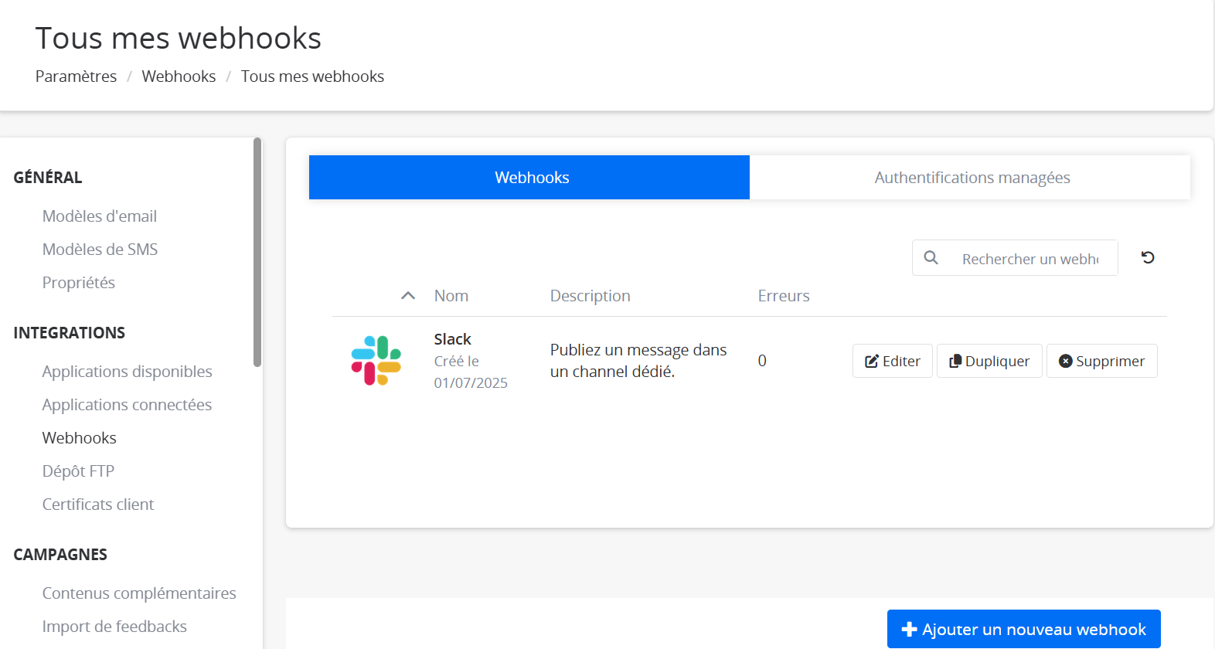
Task: Click the sidebar vertical scrollbar
Action: (x=257, y=252)
